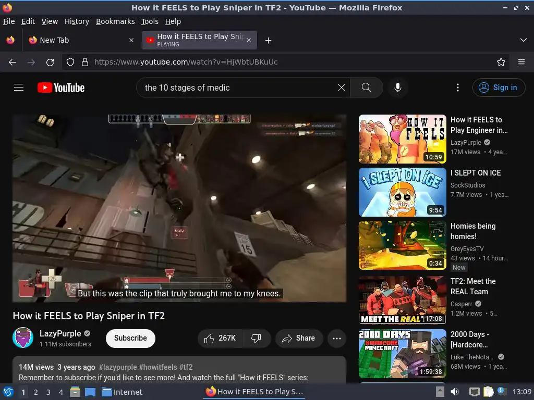Go back using Firefox back arrow
The width and height of the screenshot is (534, 400).
13,62
